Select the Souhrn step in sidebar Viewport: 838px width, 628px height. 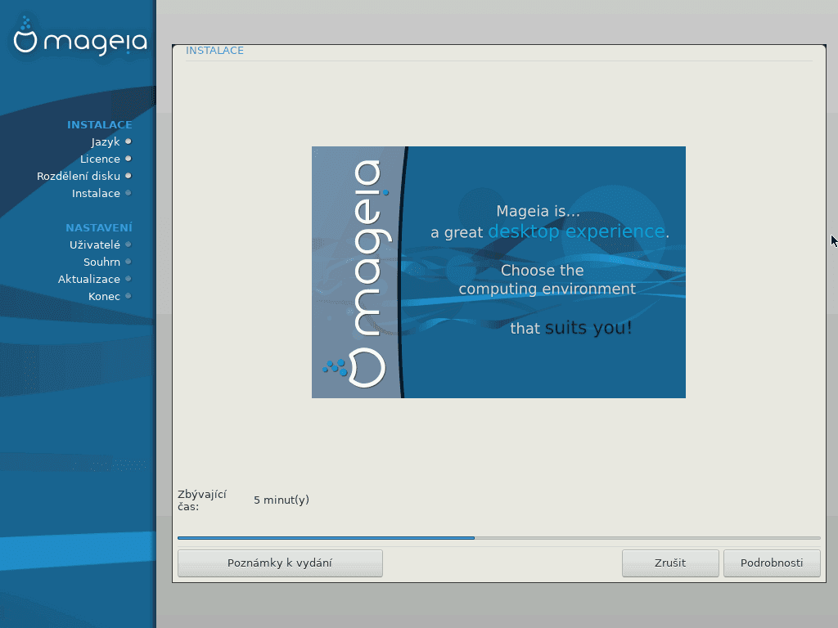click(101, 262)
